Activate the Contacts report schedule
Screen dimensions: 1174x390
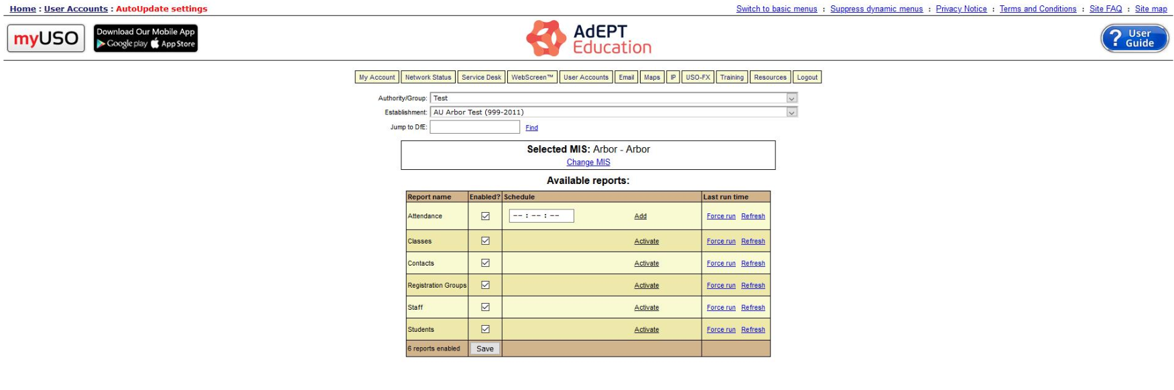647,264
